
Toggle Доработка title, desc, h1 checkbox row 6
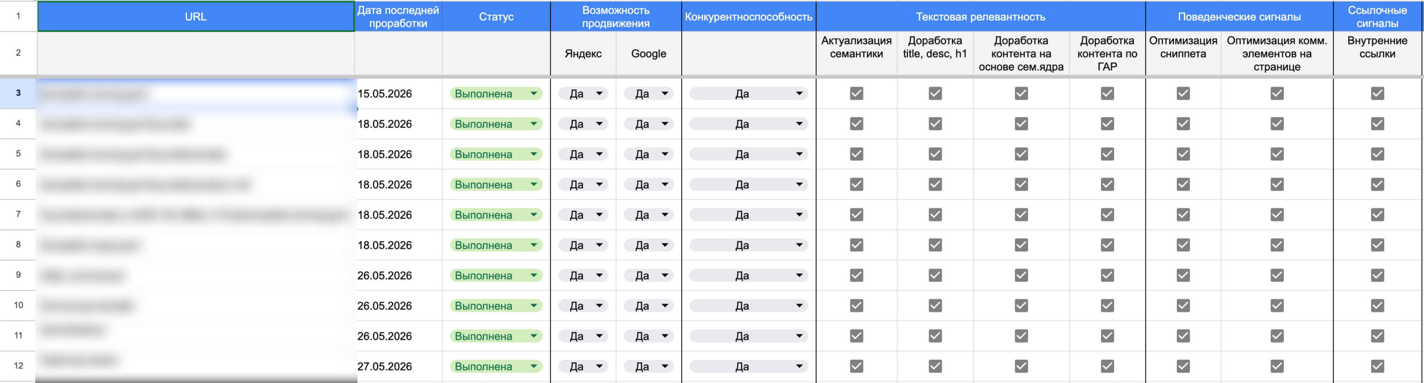click(x=935, y=184)
